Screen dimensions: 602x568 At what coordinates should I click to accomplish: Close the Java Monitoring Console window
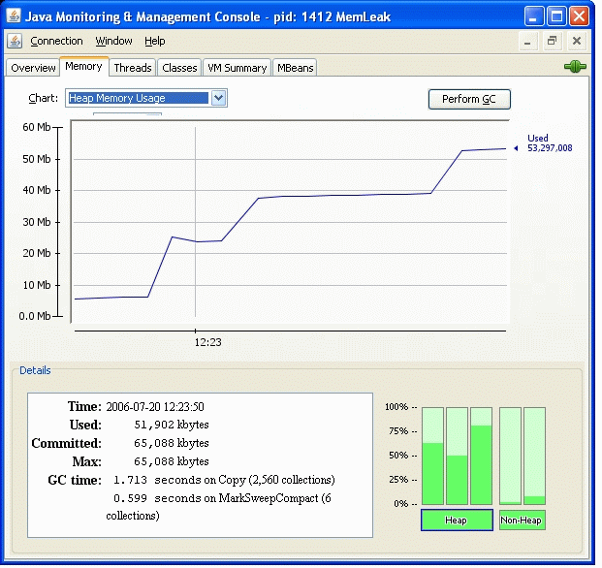coord(580,16)
